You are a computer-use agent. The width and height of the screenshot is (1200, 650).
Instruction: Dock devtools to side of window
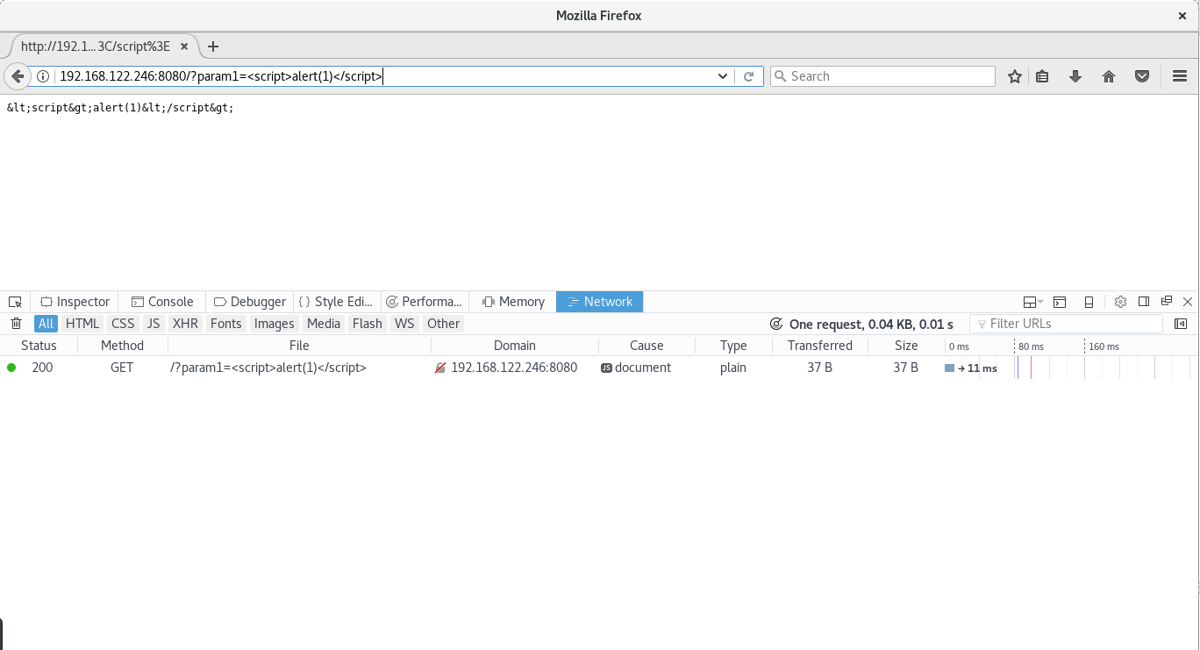tap(1144, 302)
